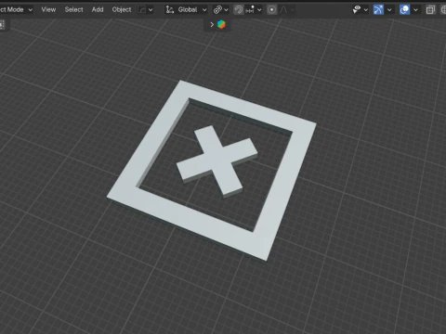
Task: Open the snapping options dropdown
Action: [254, 10]
